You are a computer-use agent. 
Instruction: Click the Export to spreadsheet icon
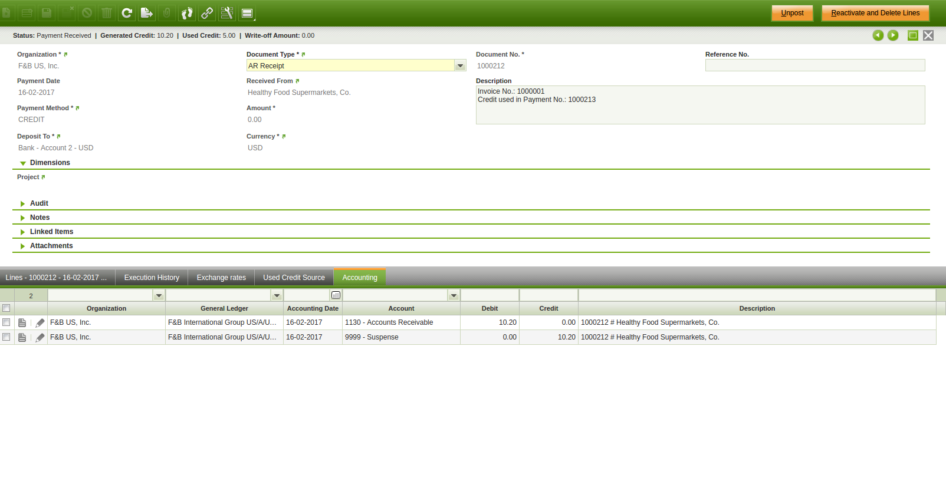[x=147, y=13]
